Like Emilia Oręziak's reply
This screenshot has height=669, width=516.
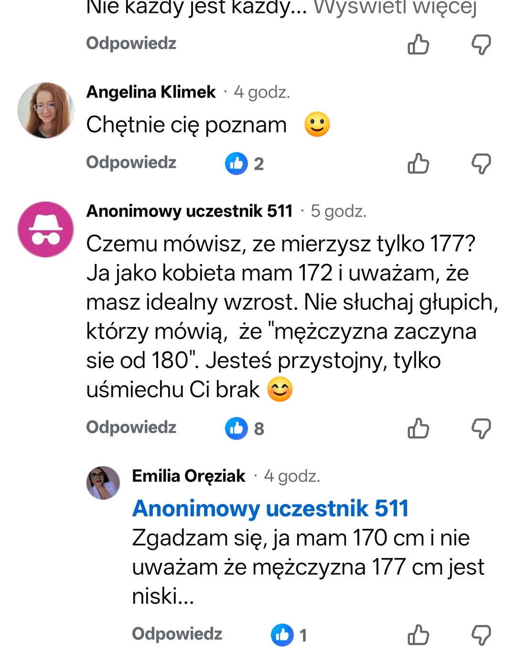[x=418, y=635]
